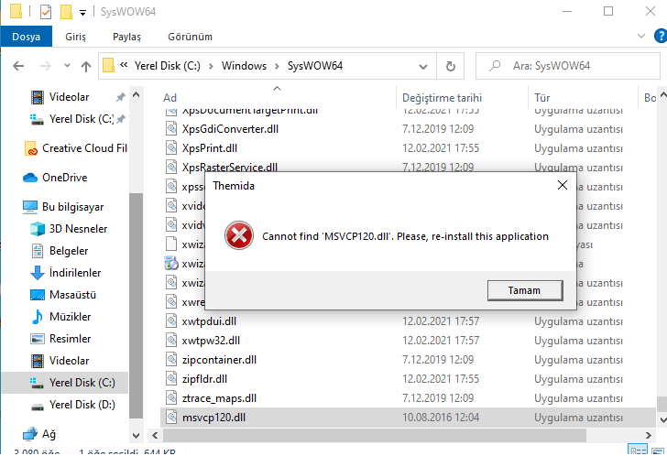Open Resimler folder in sidebar
Screen dimensions: 667x467
coord(60,339)
